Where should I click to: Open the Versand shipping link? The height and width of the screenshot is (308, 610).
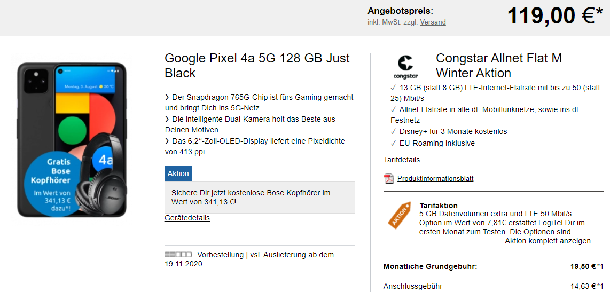point(433,22)
